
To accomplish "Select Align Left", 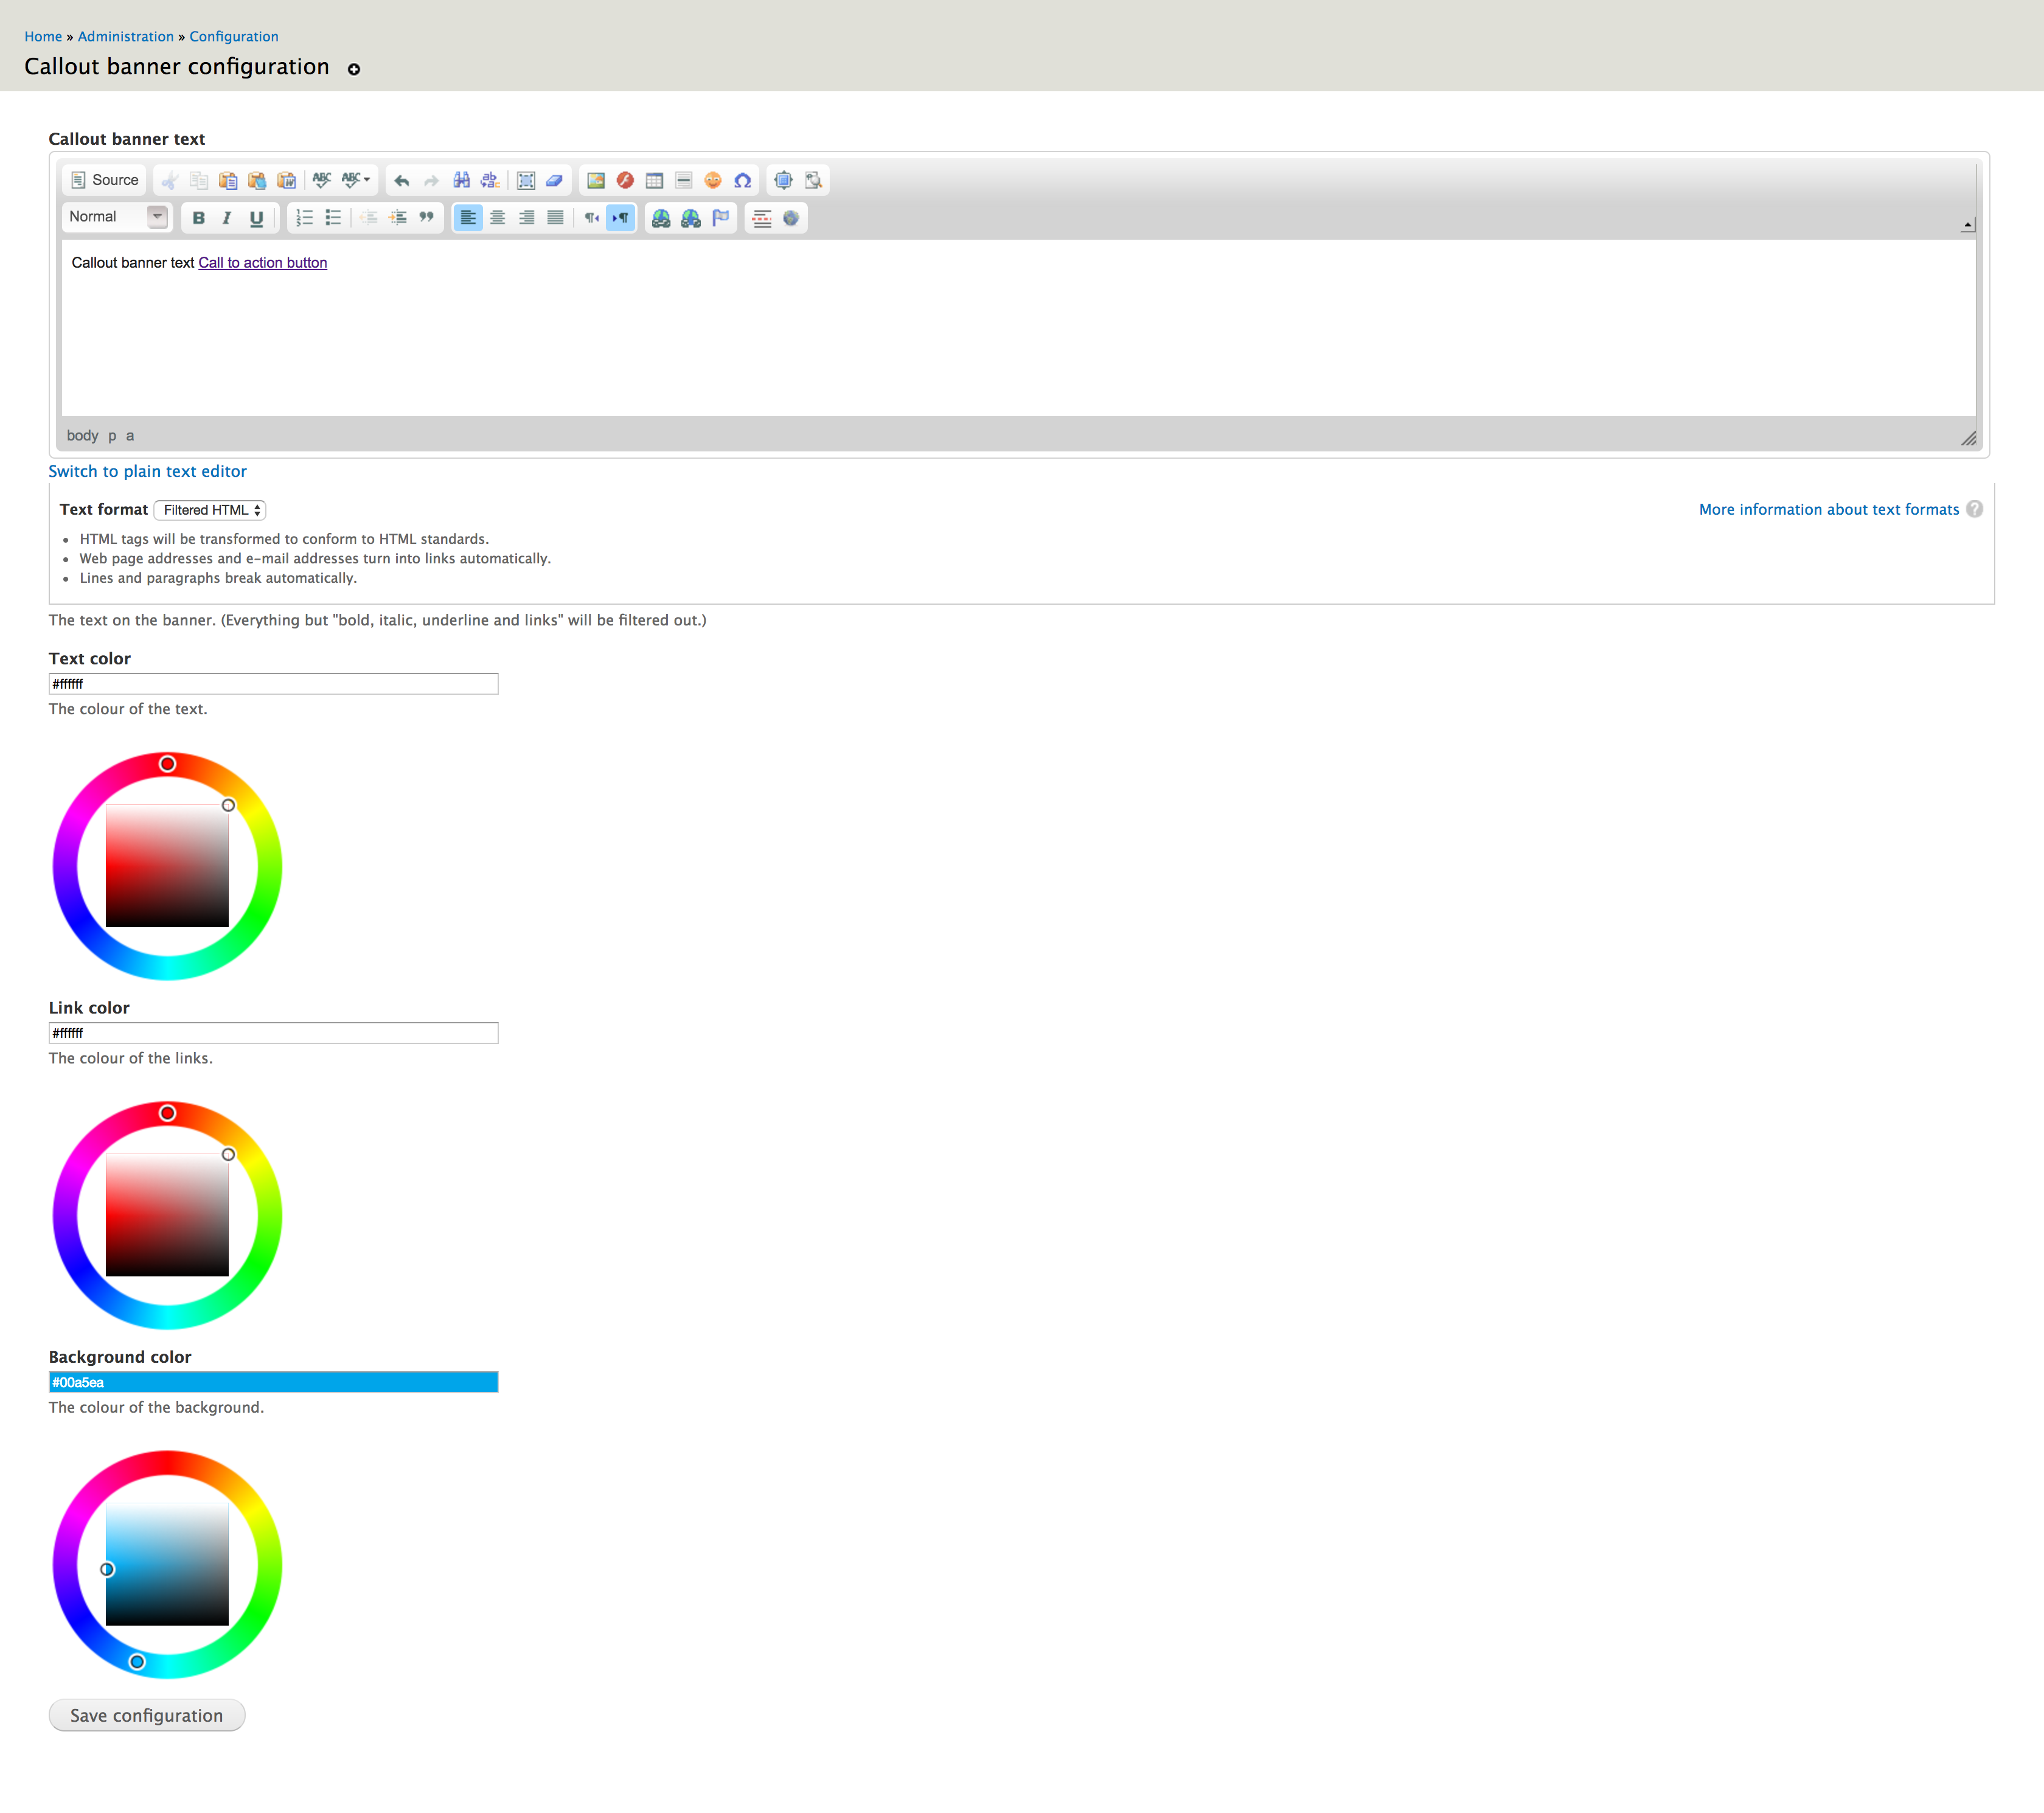I will pyautogui.click(x=468, y=218).
